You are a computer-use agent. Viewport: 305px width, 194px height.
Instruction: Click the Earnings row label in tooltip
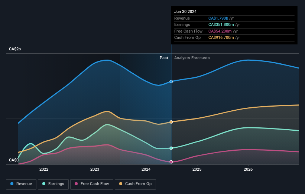pyautogui.click(x=182, y=24)
